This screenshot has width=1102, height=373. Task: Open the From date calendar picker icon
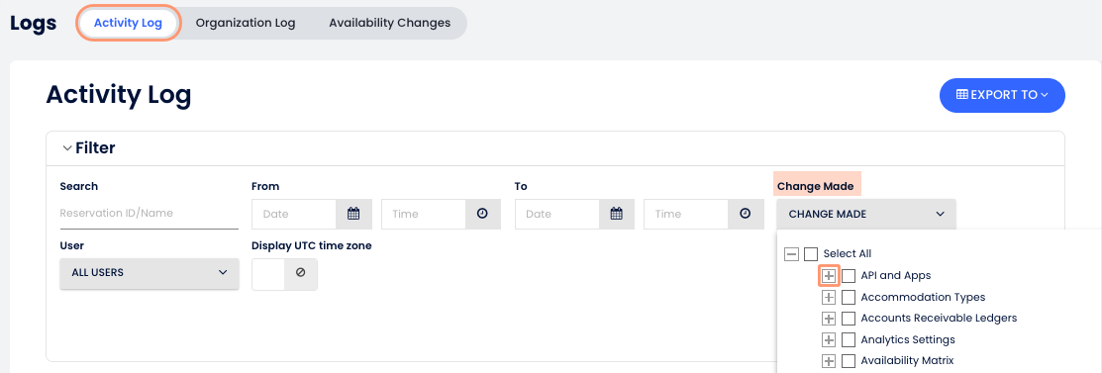click(353, 215)
